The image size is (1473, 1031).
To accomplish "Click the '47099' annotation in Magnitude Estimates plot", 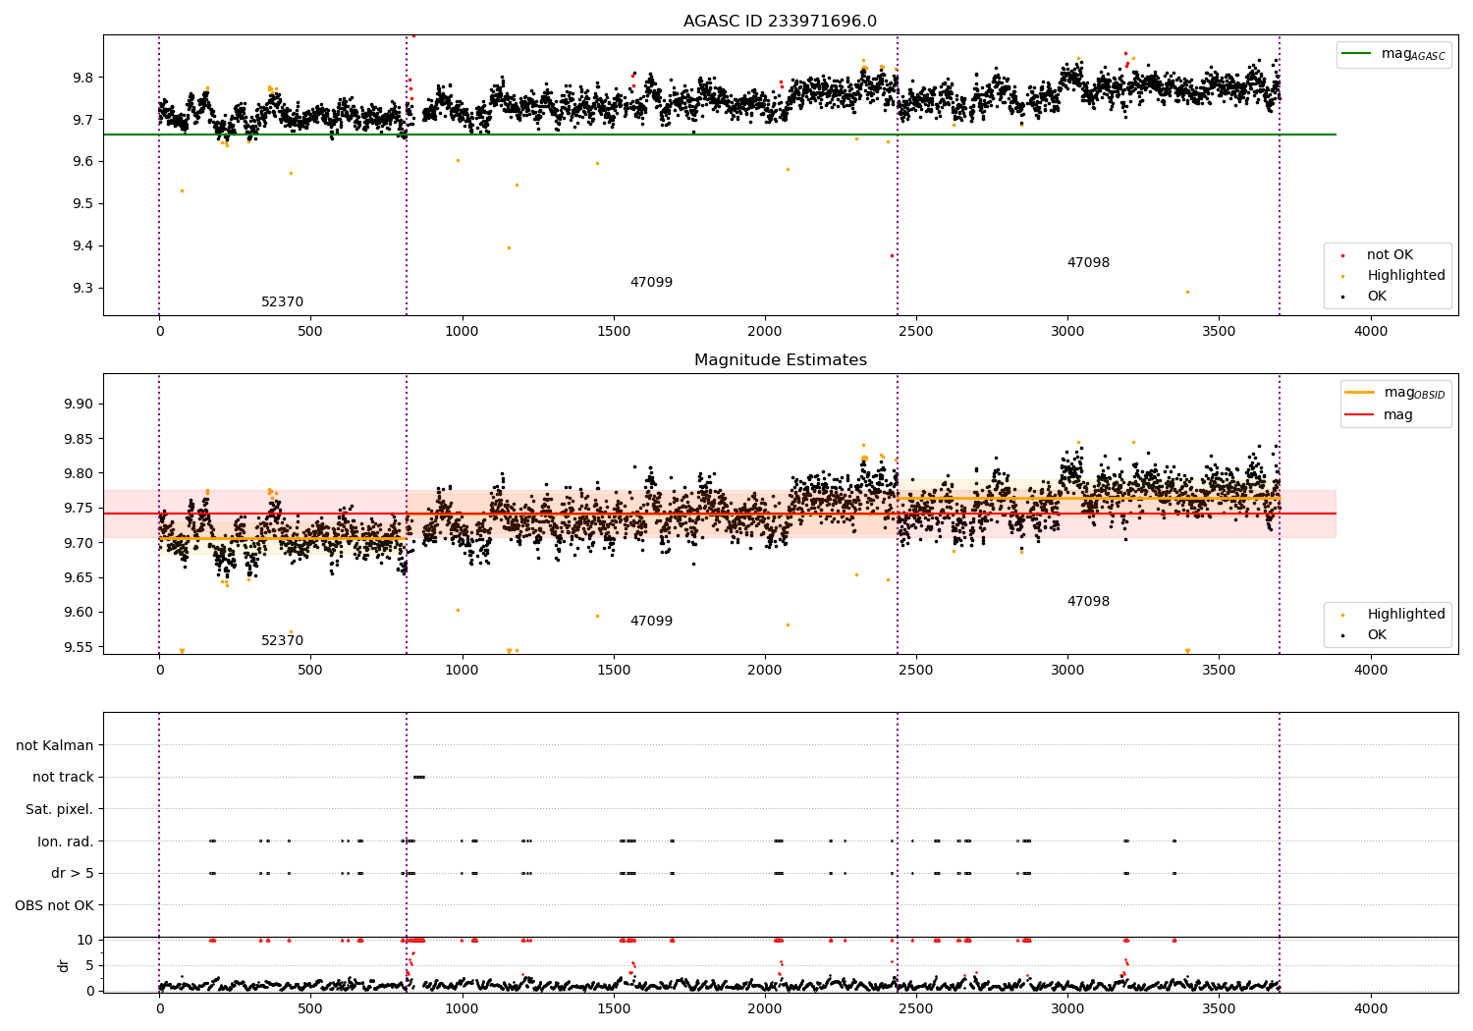I will click(x=651, y=622).
